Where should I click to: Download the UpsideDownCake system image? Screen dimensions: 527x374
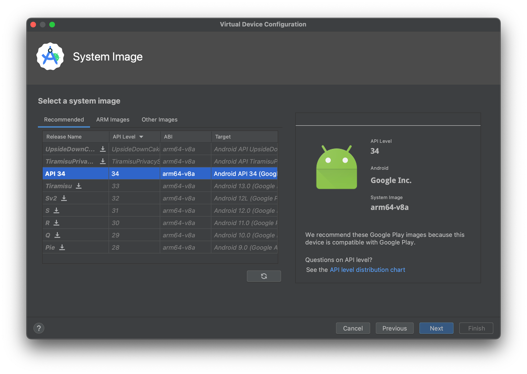pyautogui.click(x=102, y=149)
